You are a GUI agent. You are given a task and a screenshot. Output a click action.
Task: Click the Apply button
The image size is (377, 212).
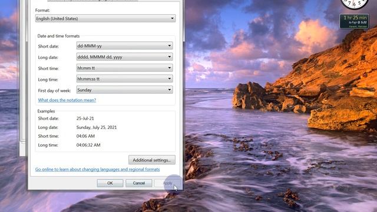click(167, 183)
